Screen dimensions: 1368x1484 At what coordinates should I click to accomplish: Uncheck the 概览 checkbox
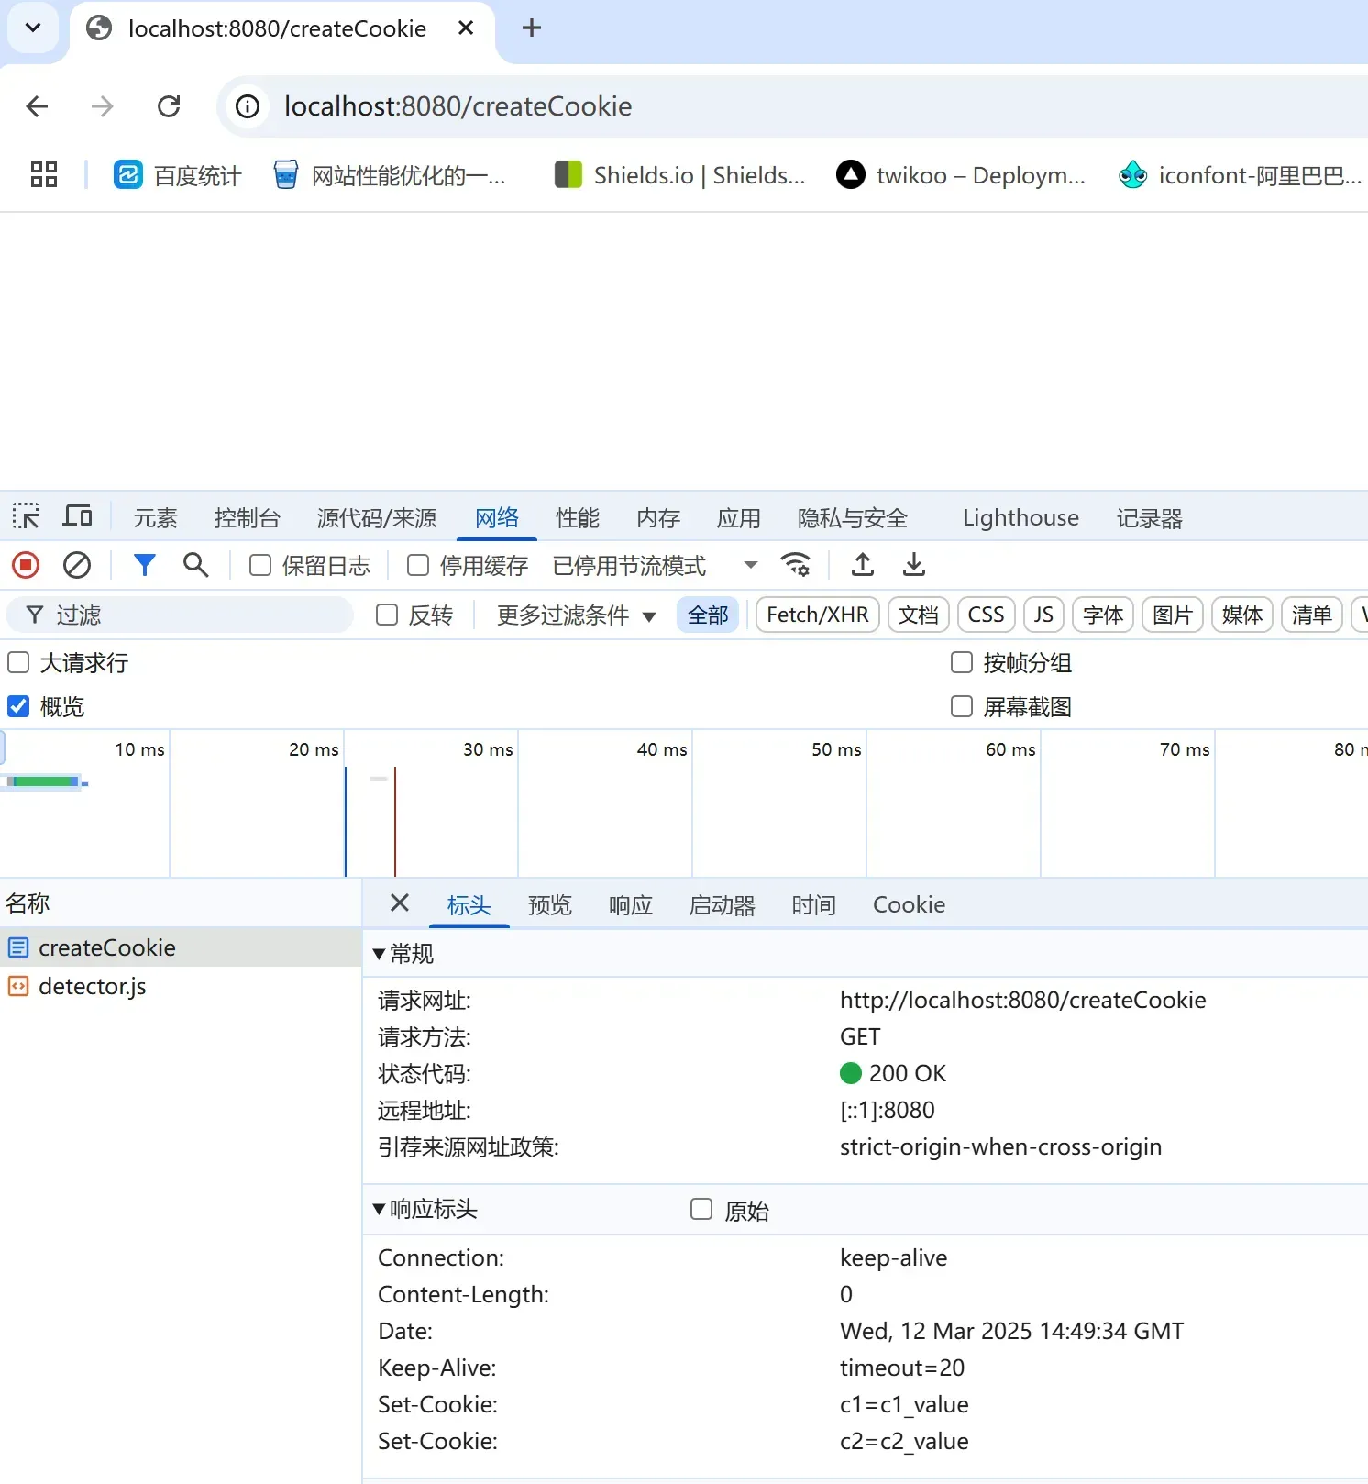18,706
